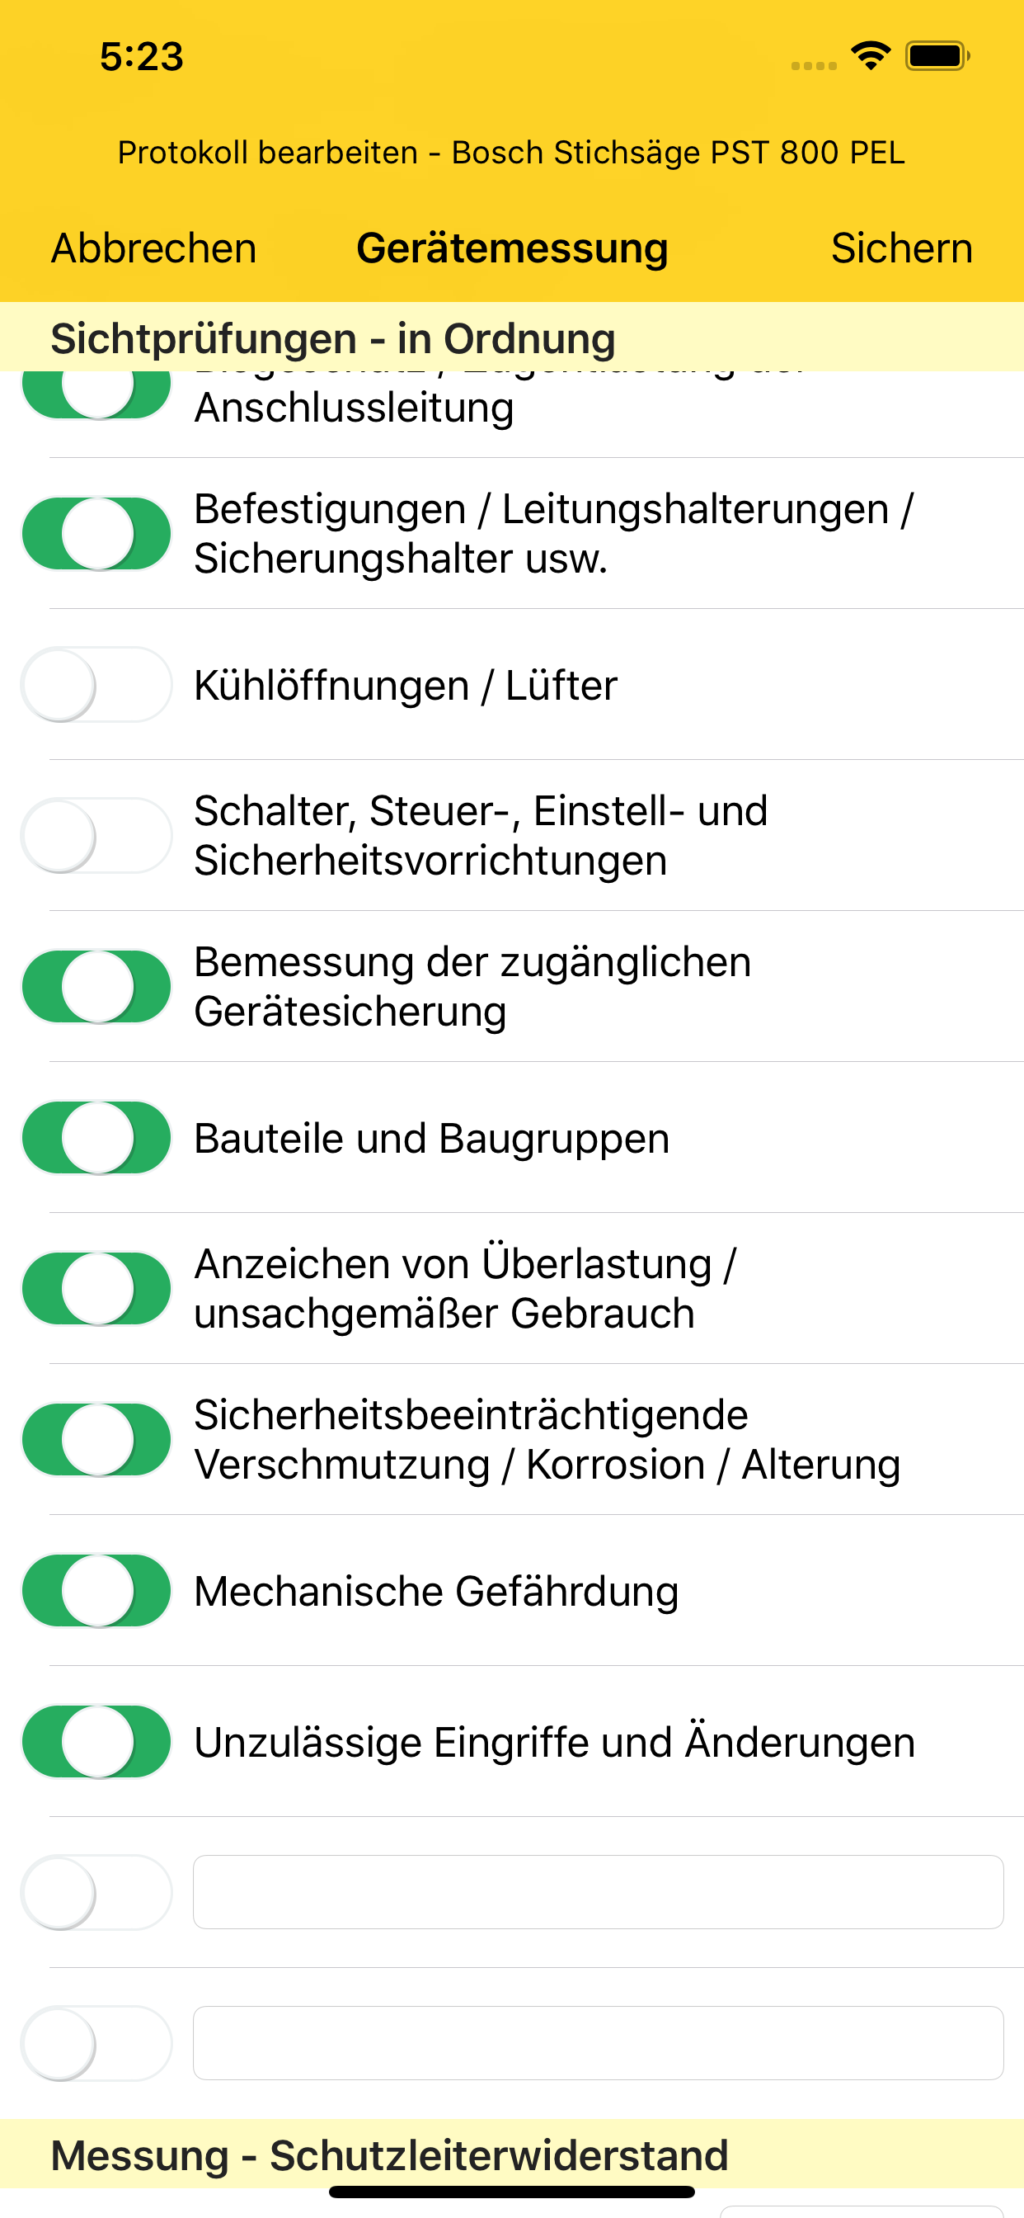The image size is (1024, 2218).
Task: Click the first empty custom text field
Action: tap(598, 1893)
